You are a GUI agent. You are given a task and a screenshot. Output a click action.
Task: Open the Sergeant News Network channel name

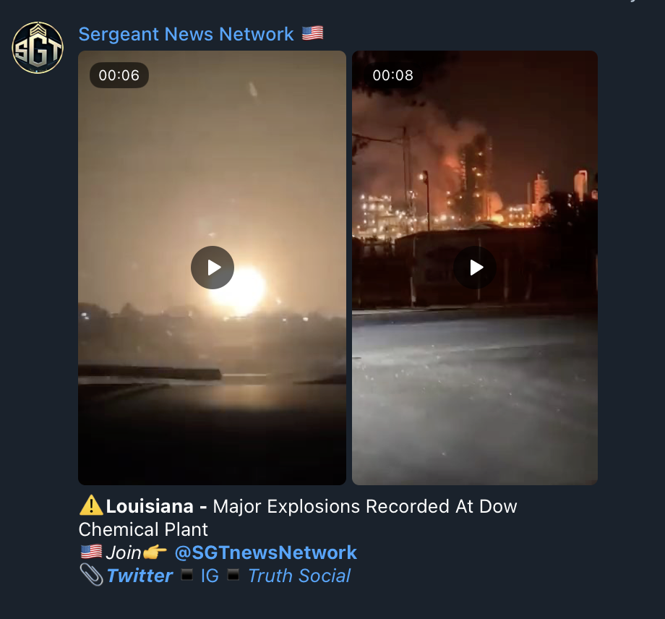coord(186,34)
